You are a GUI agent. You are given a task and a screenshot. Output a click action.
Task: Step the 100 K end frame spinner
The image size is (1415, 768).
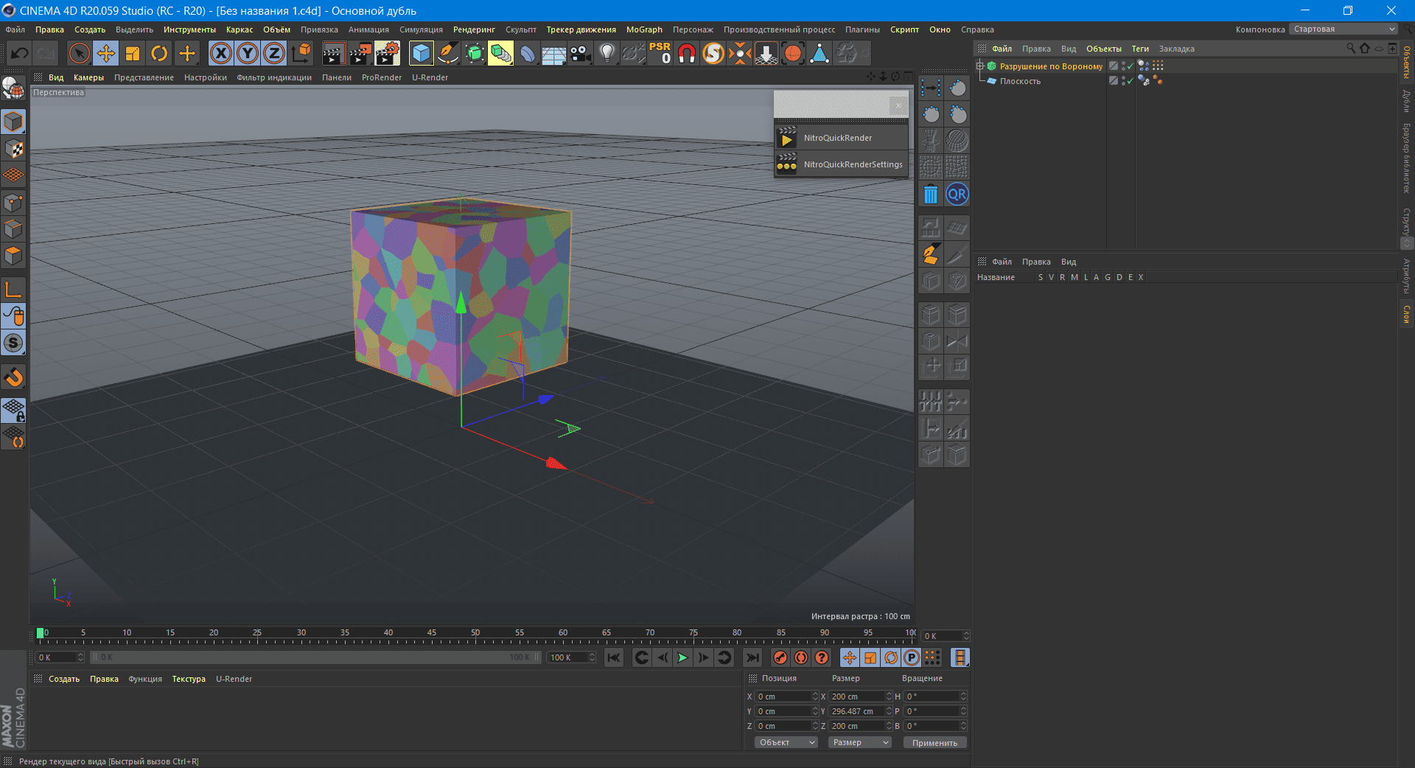point(592,657)
